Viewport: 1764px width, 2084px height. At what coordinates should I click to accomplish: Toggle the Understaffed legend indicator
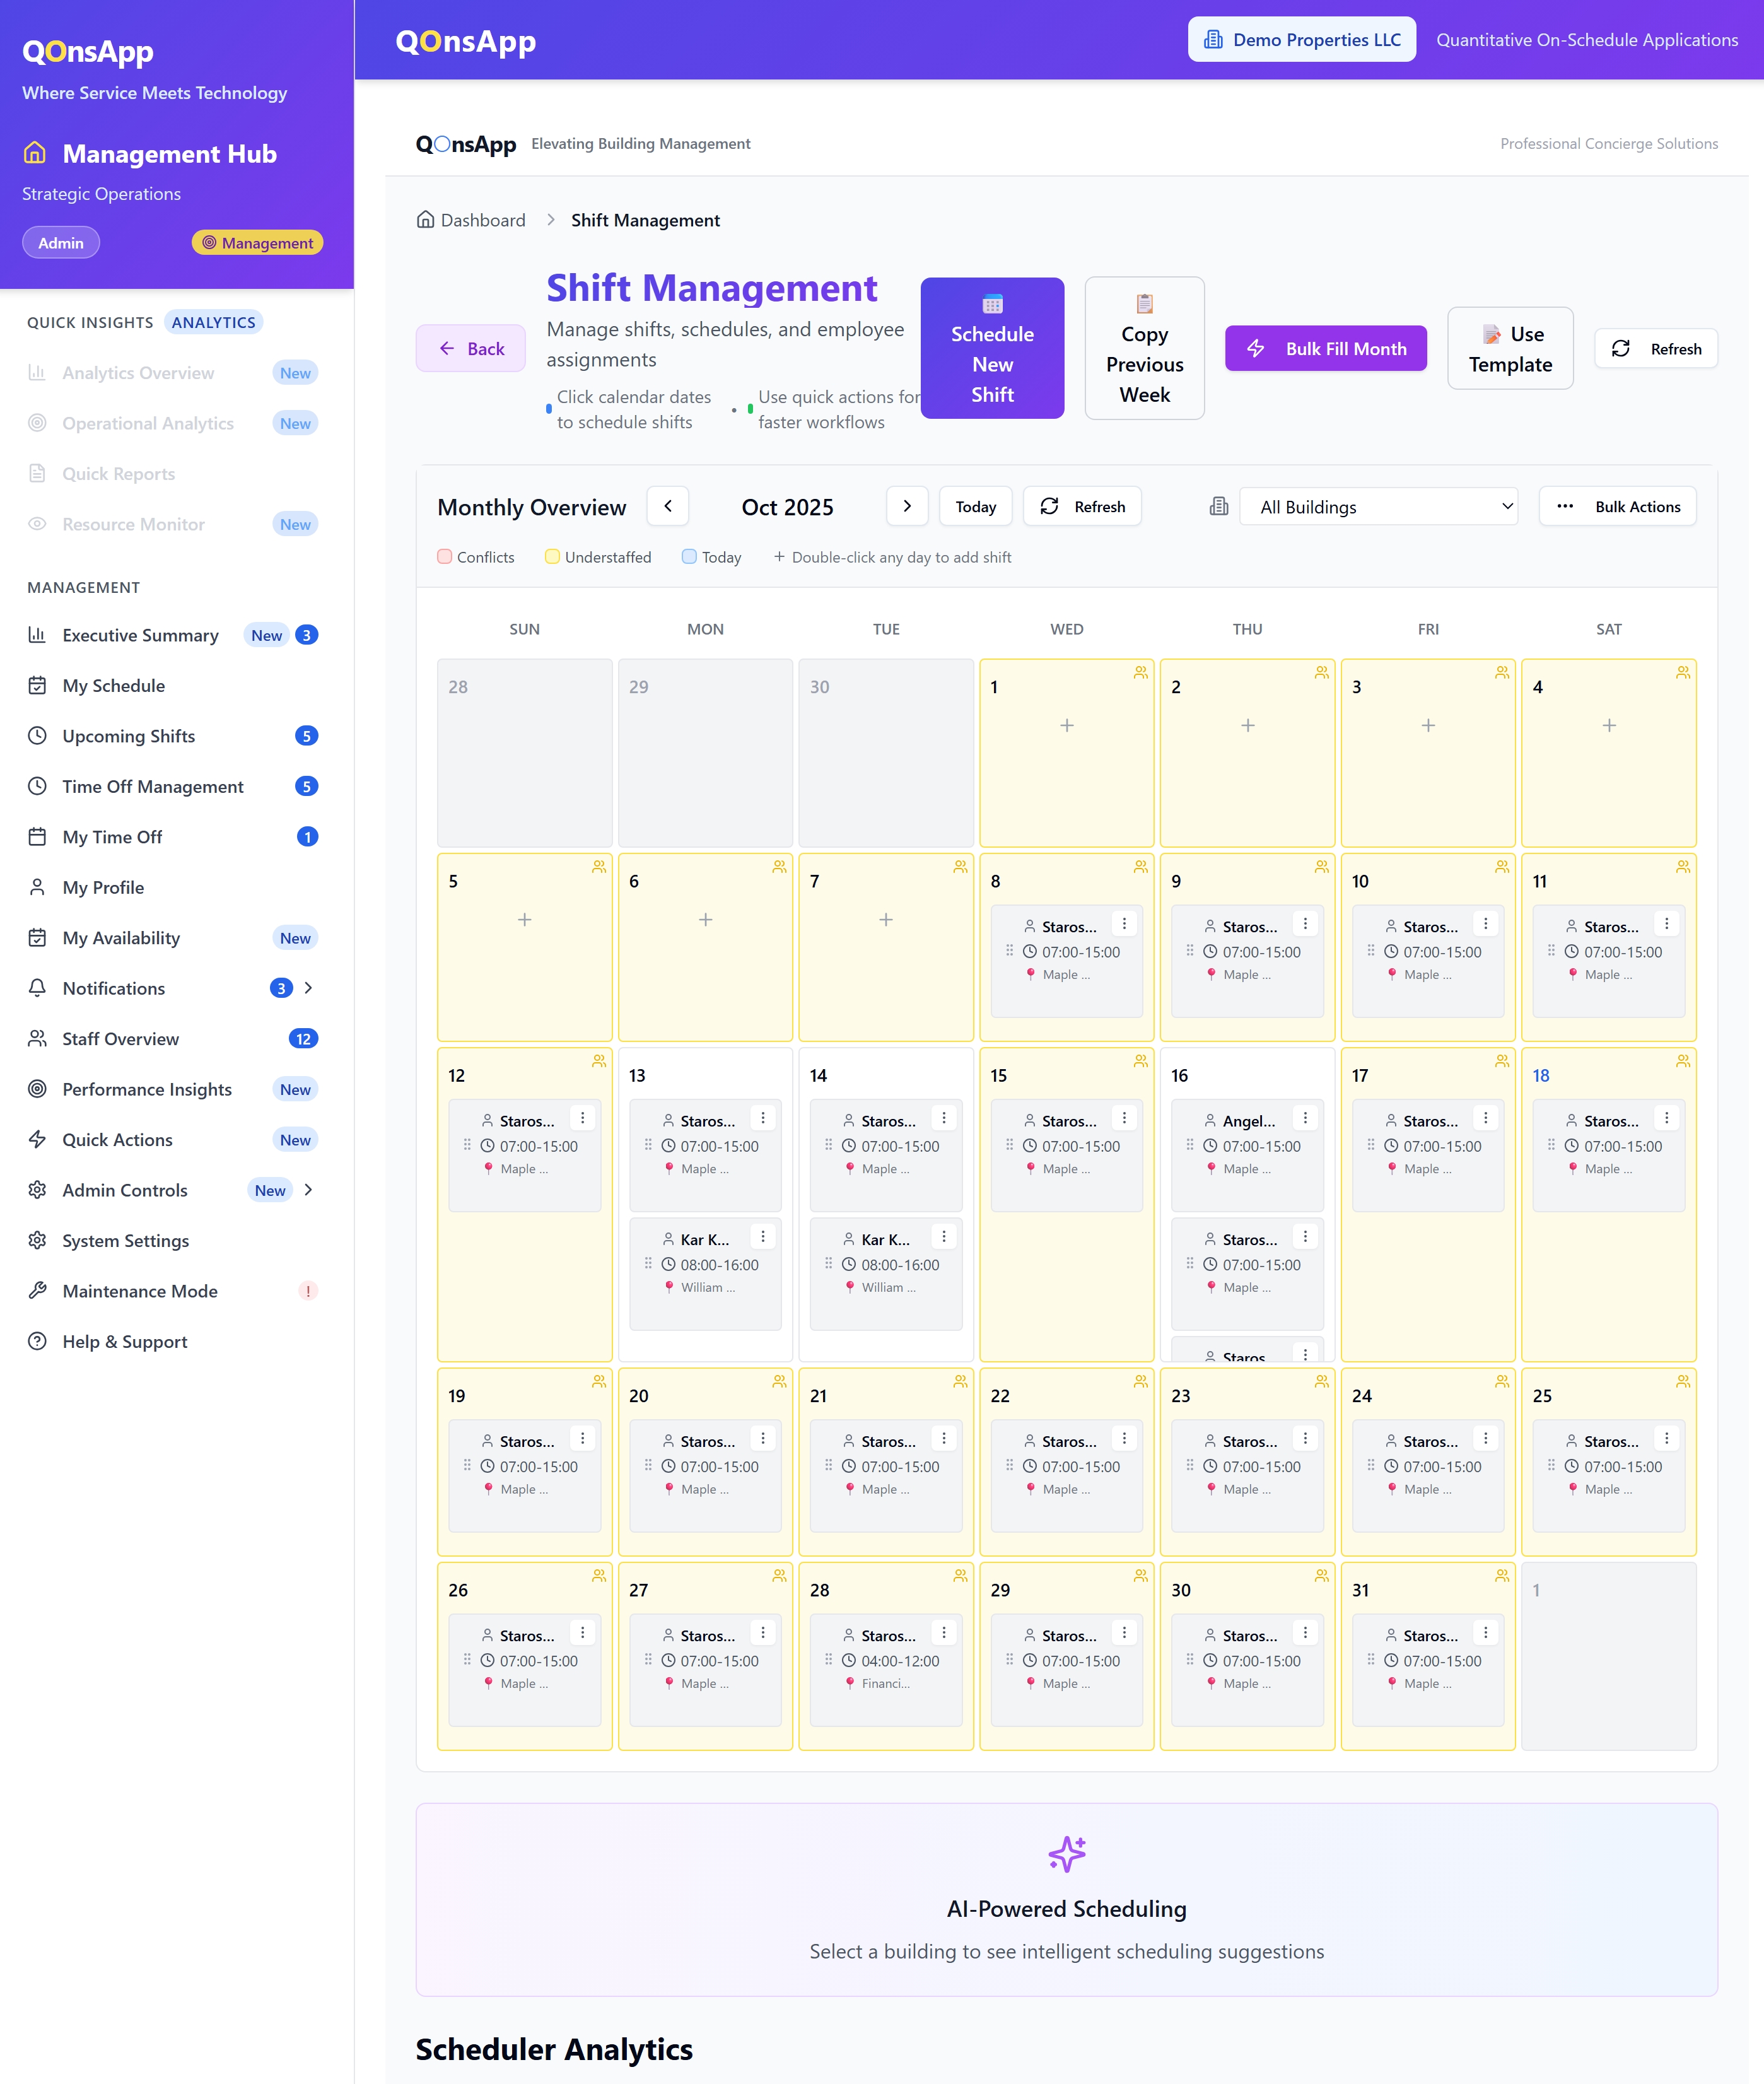pos(552,557)
